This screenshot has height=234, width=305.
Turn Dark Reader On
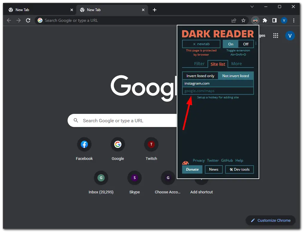(231, 44)
